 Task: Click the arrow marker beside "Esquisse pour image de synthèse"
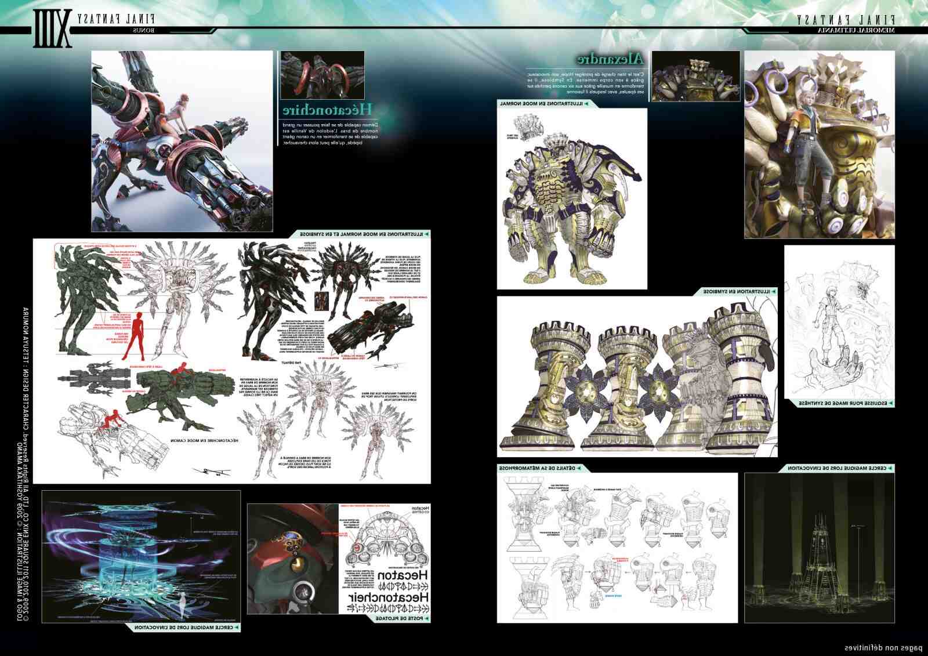coord(890,403)
